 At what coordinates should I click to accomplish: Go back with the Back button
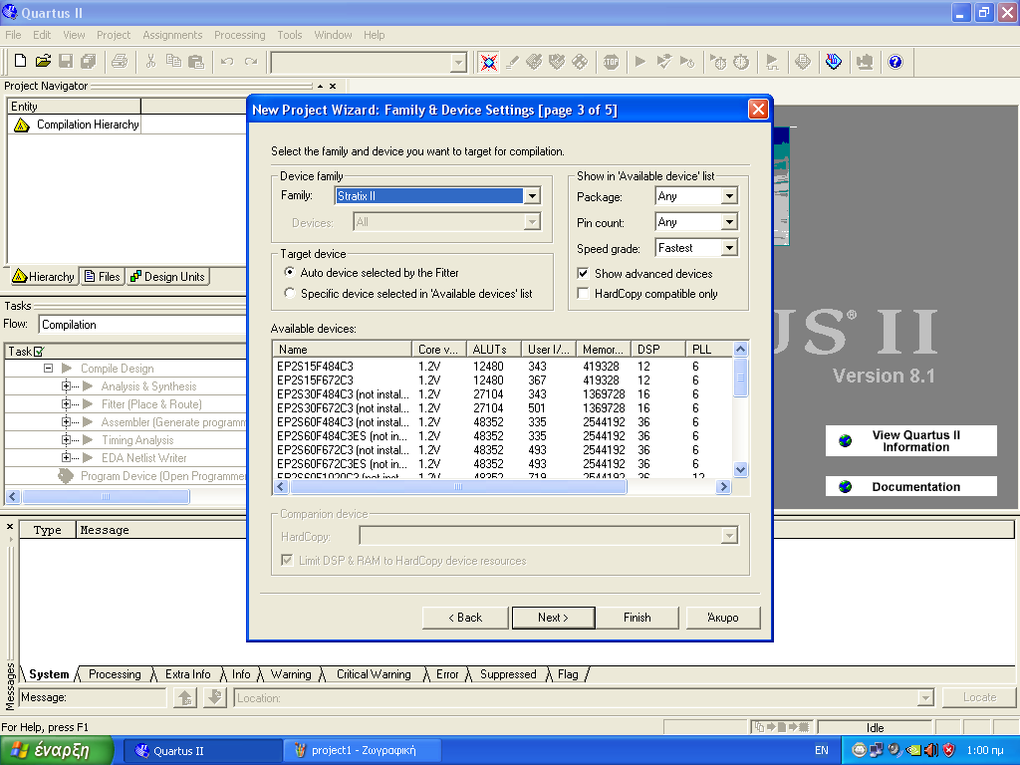click(x=465, y=618)
